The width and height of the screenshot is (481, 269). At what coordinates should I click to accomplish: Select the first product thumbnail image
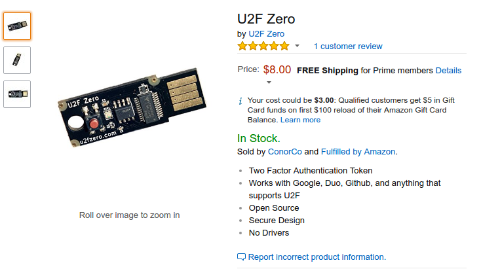coord(17,26)
